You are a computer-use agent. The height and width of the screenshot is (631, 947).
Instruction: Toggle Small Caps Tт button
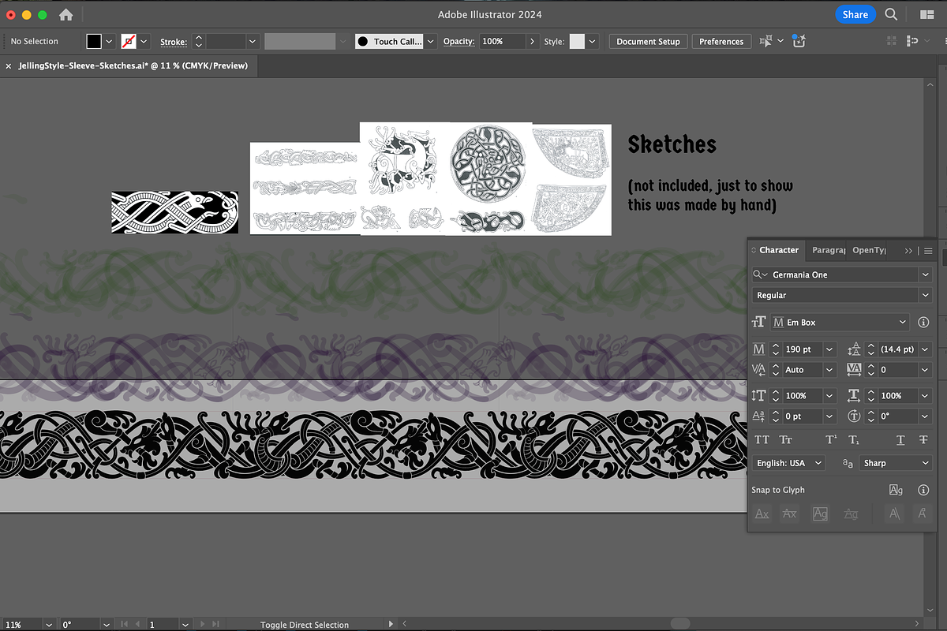point(786,439)
